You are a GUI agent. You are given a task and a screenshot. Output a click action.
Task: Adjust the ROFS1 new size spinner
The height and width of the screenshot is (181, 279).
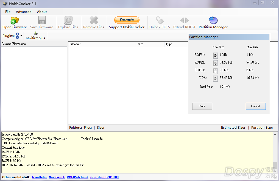click(x=215, y=55)
